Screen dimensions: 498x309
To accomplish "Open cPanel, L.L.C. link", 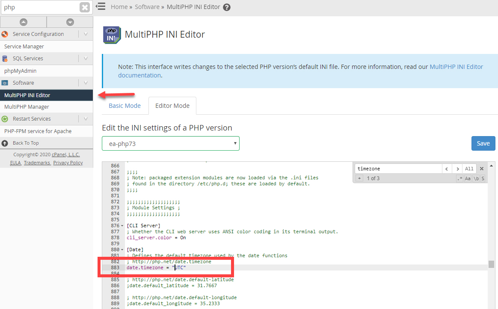I will coord(66,154).
